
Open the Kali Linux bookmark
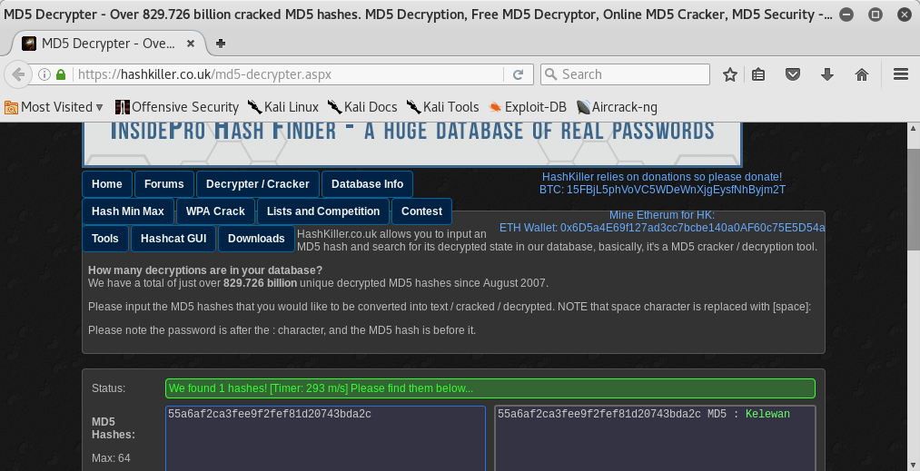pyautogui.click(x=282, y=107)
